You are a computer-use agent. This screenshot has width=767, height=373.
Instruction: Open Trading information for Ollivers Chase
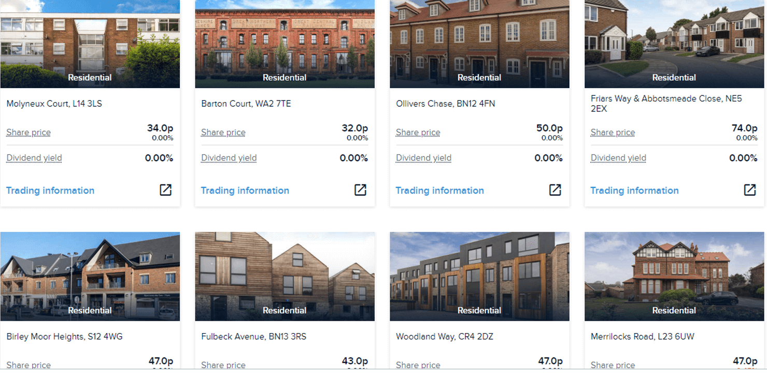pos(440,191)
